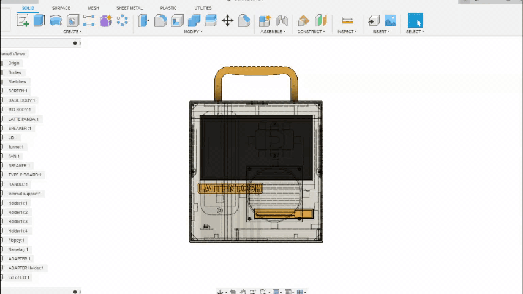
Task: Click the Zoom magnifier icon
Action: pos(253,292)
